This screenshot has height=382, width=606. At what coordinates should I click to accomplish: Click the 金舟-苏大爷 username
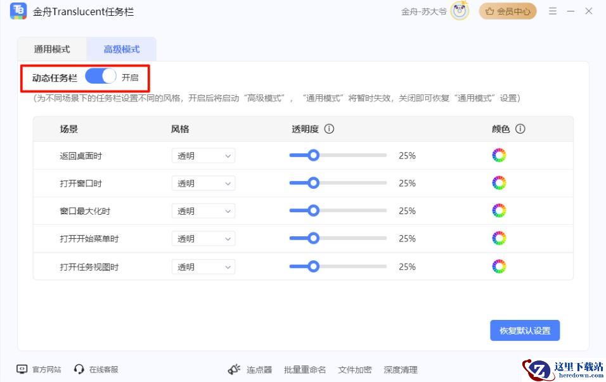(x=424, y=11)
